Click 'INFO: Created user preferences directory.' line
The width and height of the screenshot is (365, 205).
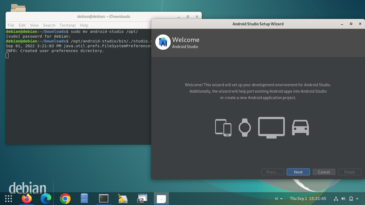coord(55,51)
